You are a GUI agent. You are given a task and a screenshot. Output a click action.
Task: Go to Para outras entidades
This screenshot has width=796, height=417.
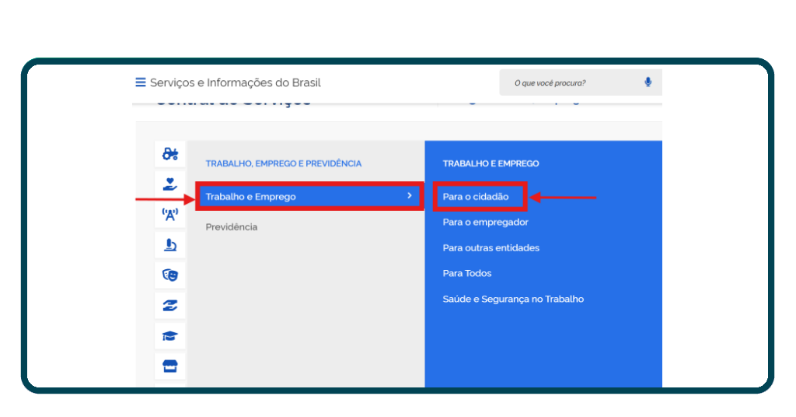tap(491, 248)
